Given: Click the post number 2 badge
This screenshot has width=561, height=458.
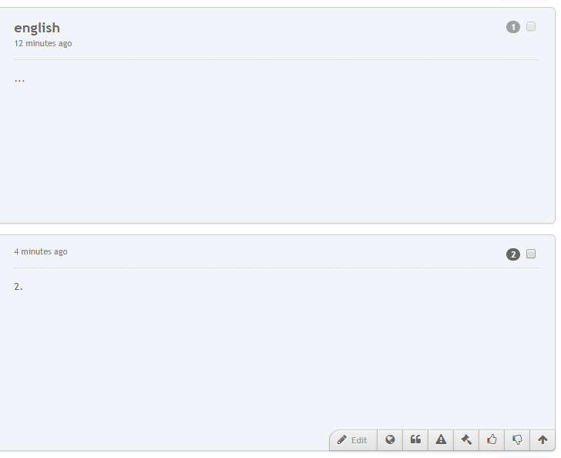Looking at the screenshot, I should point(513,254).
